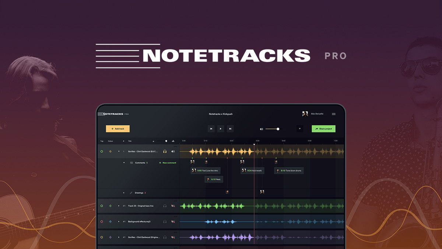The height and width of the screenshot is (249, 442).
Task: Click Alex Deruette profile avatar
Action: [305, 114]
